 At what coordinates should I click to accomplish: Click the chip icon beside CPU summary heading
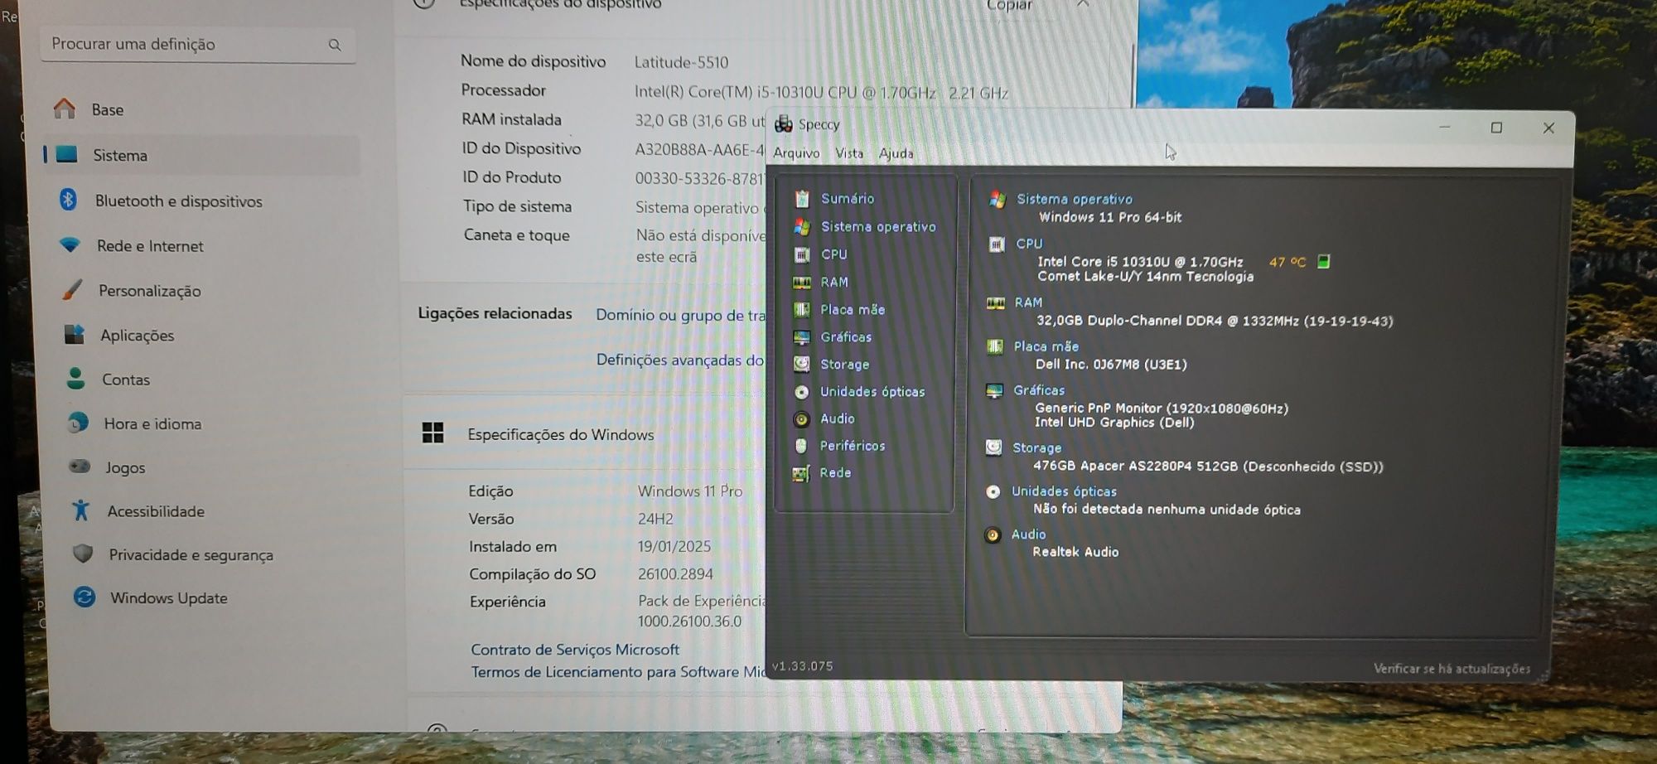[x=997, y=244]
